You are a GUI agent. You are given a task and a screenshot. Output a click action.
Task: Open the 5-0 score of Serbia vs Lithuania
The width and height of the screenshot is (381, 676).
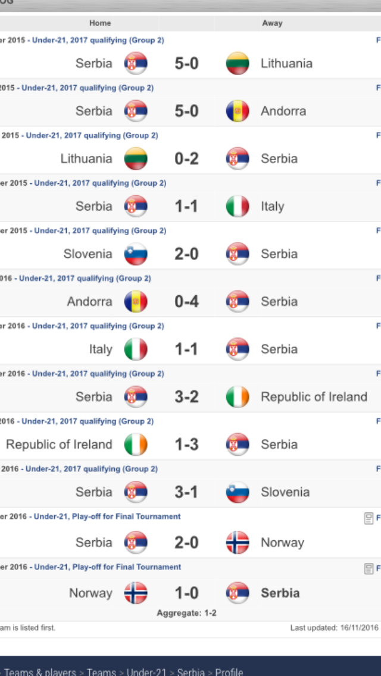[x=187, y=64]
